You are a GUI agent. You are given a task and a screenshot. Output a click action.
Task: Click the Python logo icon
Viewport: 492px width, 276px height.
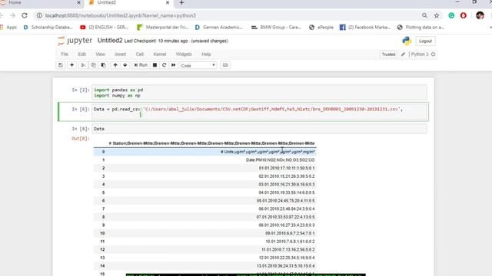point(407,41)
